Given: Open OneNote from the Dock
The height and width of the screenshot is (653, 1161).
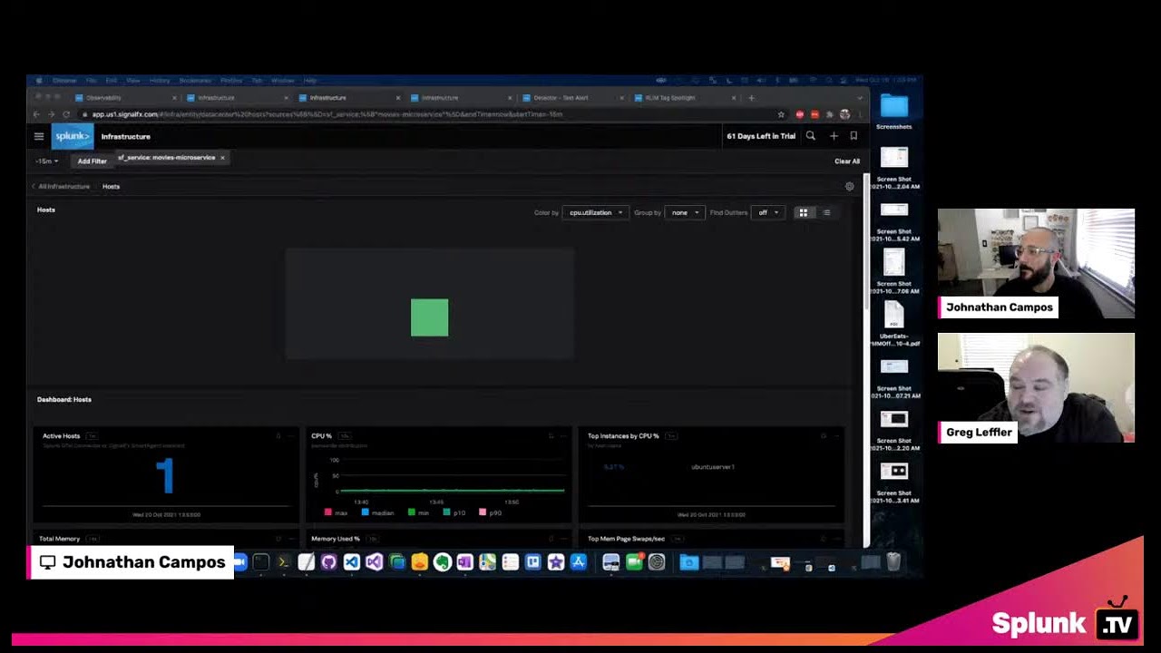Looking at the screenshot, I should point(465,562).
